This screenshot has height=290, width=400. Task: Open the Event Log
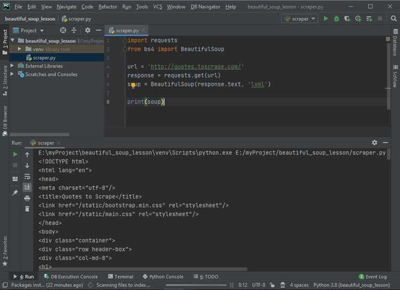(373, 277)
